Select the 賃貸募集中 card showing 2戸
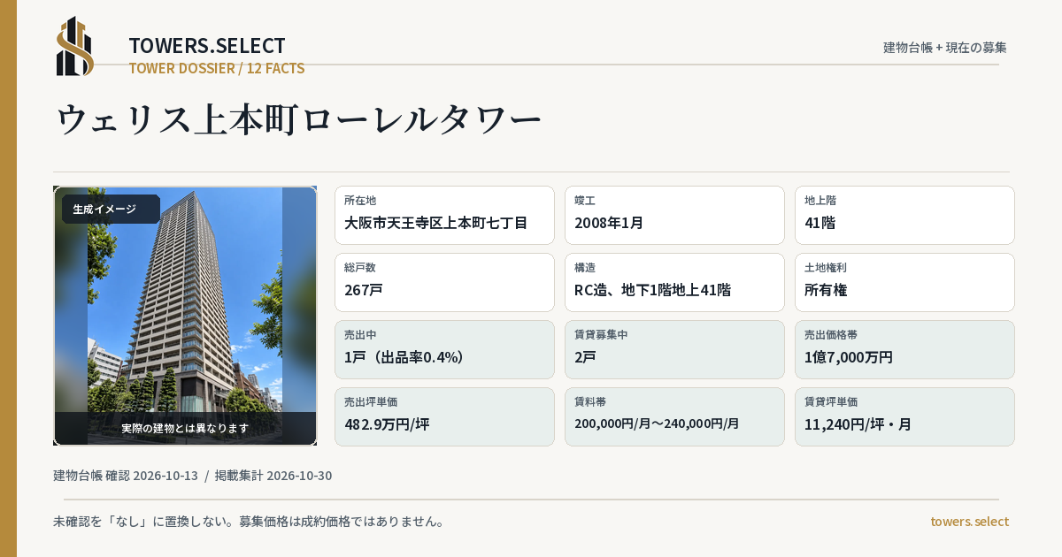The image size is (1062, 557). tap(674, 349)
